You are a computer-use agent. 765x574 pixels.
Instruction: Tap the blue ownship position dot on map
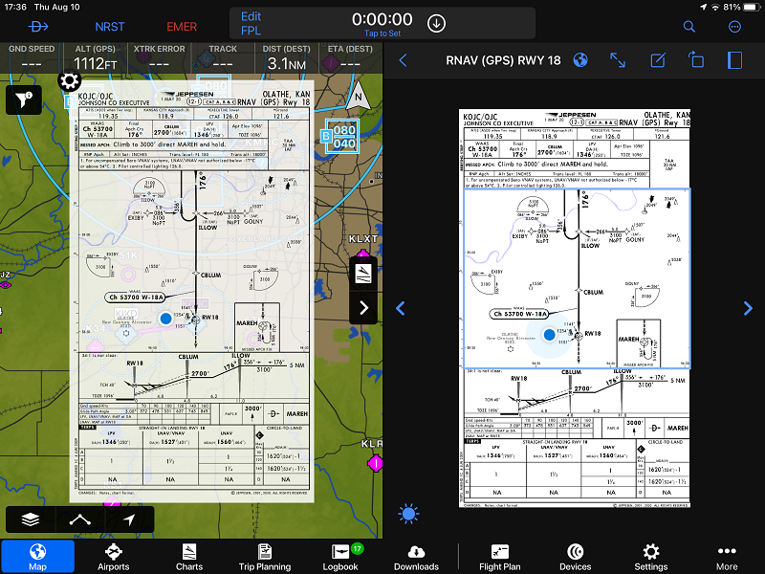click(165, 319)
